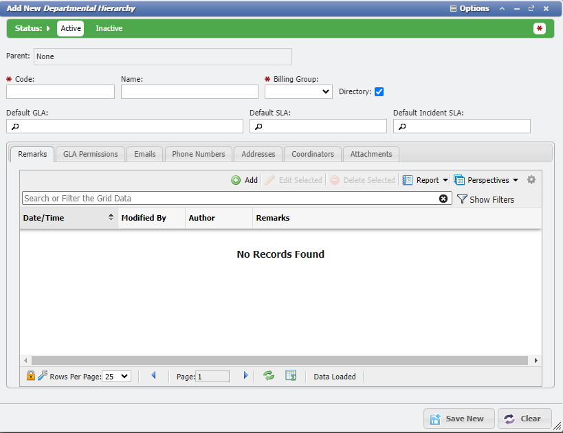Clear the grid search filter text
The height and width of the screenshot is (433, 563).
[443, 199]
